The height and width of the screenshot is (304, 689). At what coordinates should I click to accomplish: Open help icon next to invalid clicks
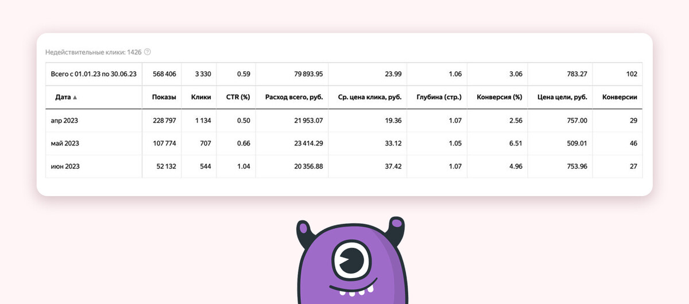(x=148, y=52)
